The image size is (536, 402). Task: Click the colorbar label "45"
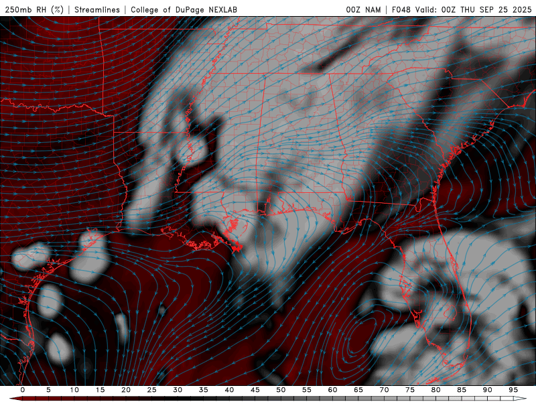tap(255, 390)
